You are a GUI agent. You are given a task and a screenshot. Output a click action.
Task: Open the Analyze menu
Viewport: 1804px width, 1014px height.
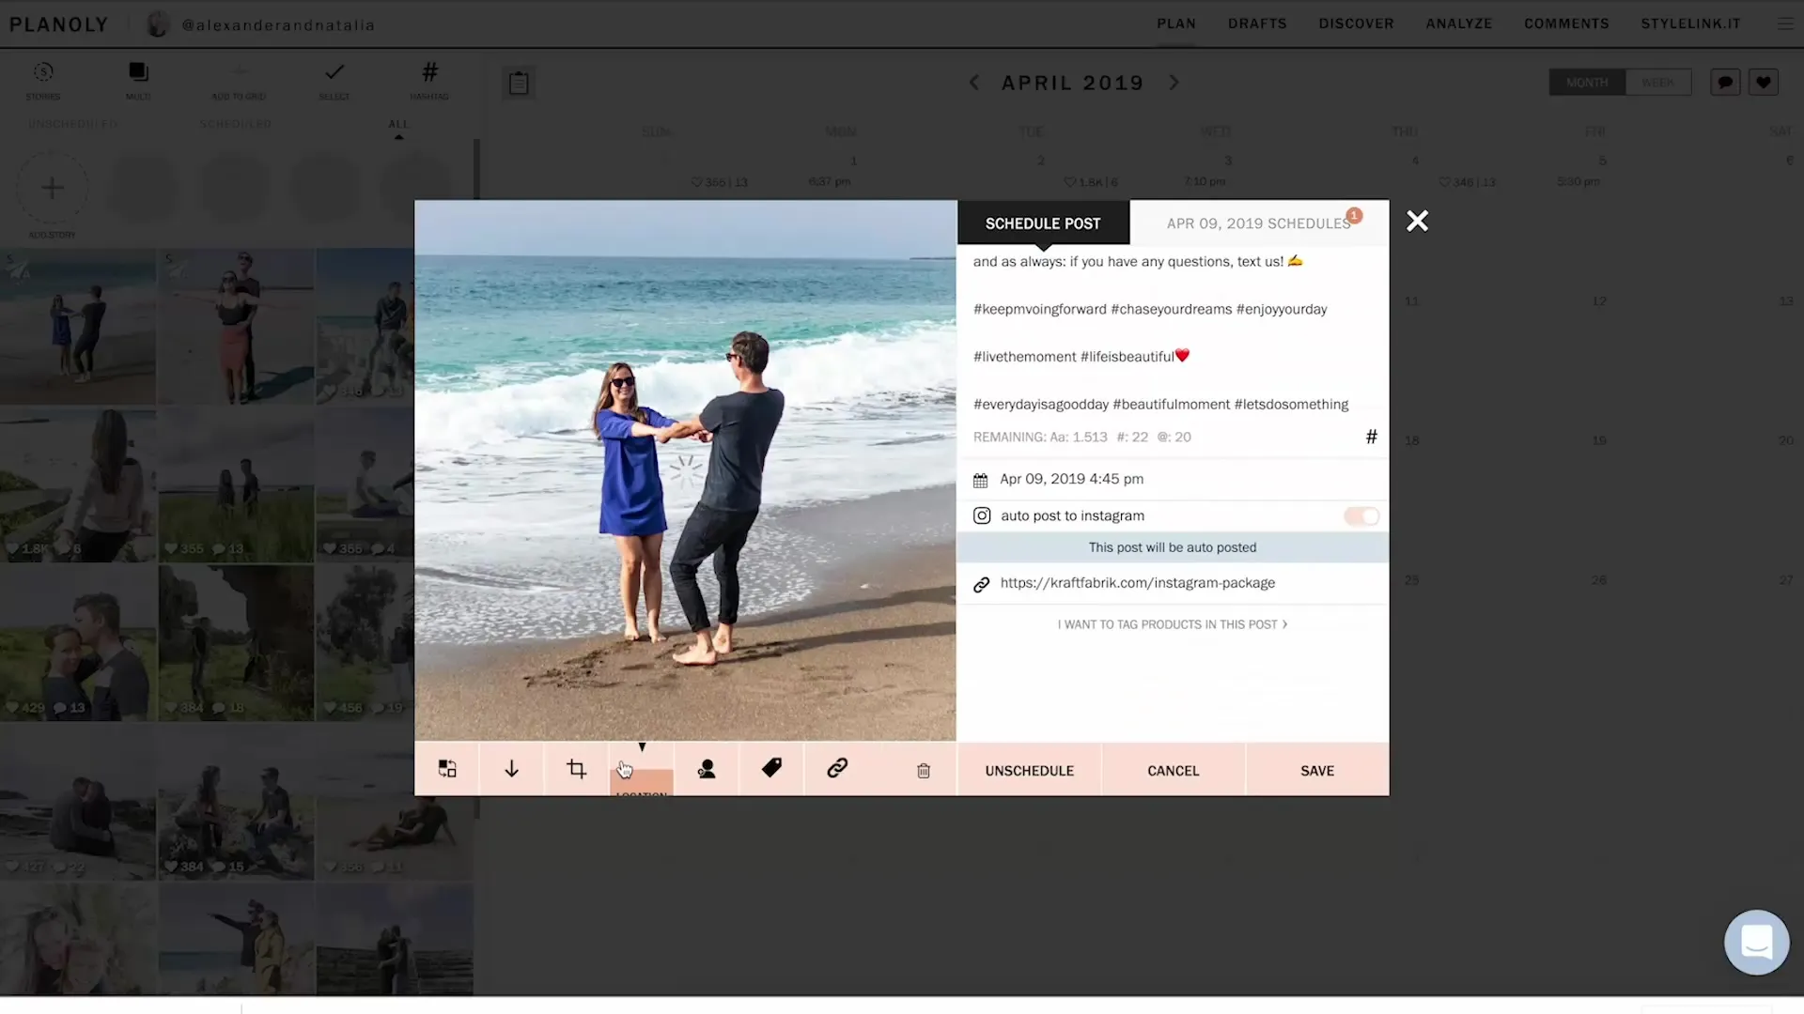[x=1459, y=23]
